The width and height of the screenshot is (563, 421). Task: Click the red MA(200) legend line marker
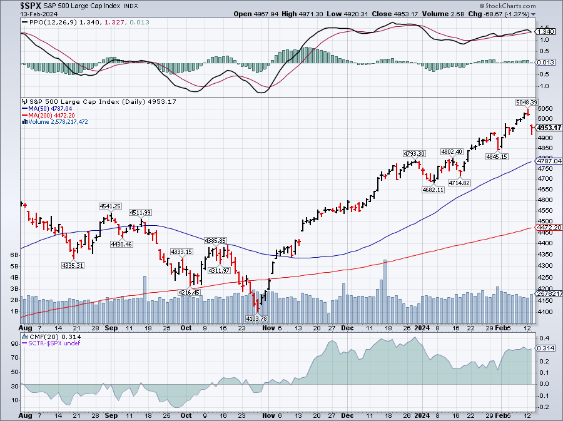pyautogui.click(x=23, y=115)
